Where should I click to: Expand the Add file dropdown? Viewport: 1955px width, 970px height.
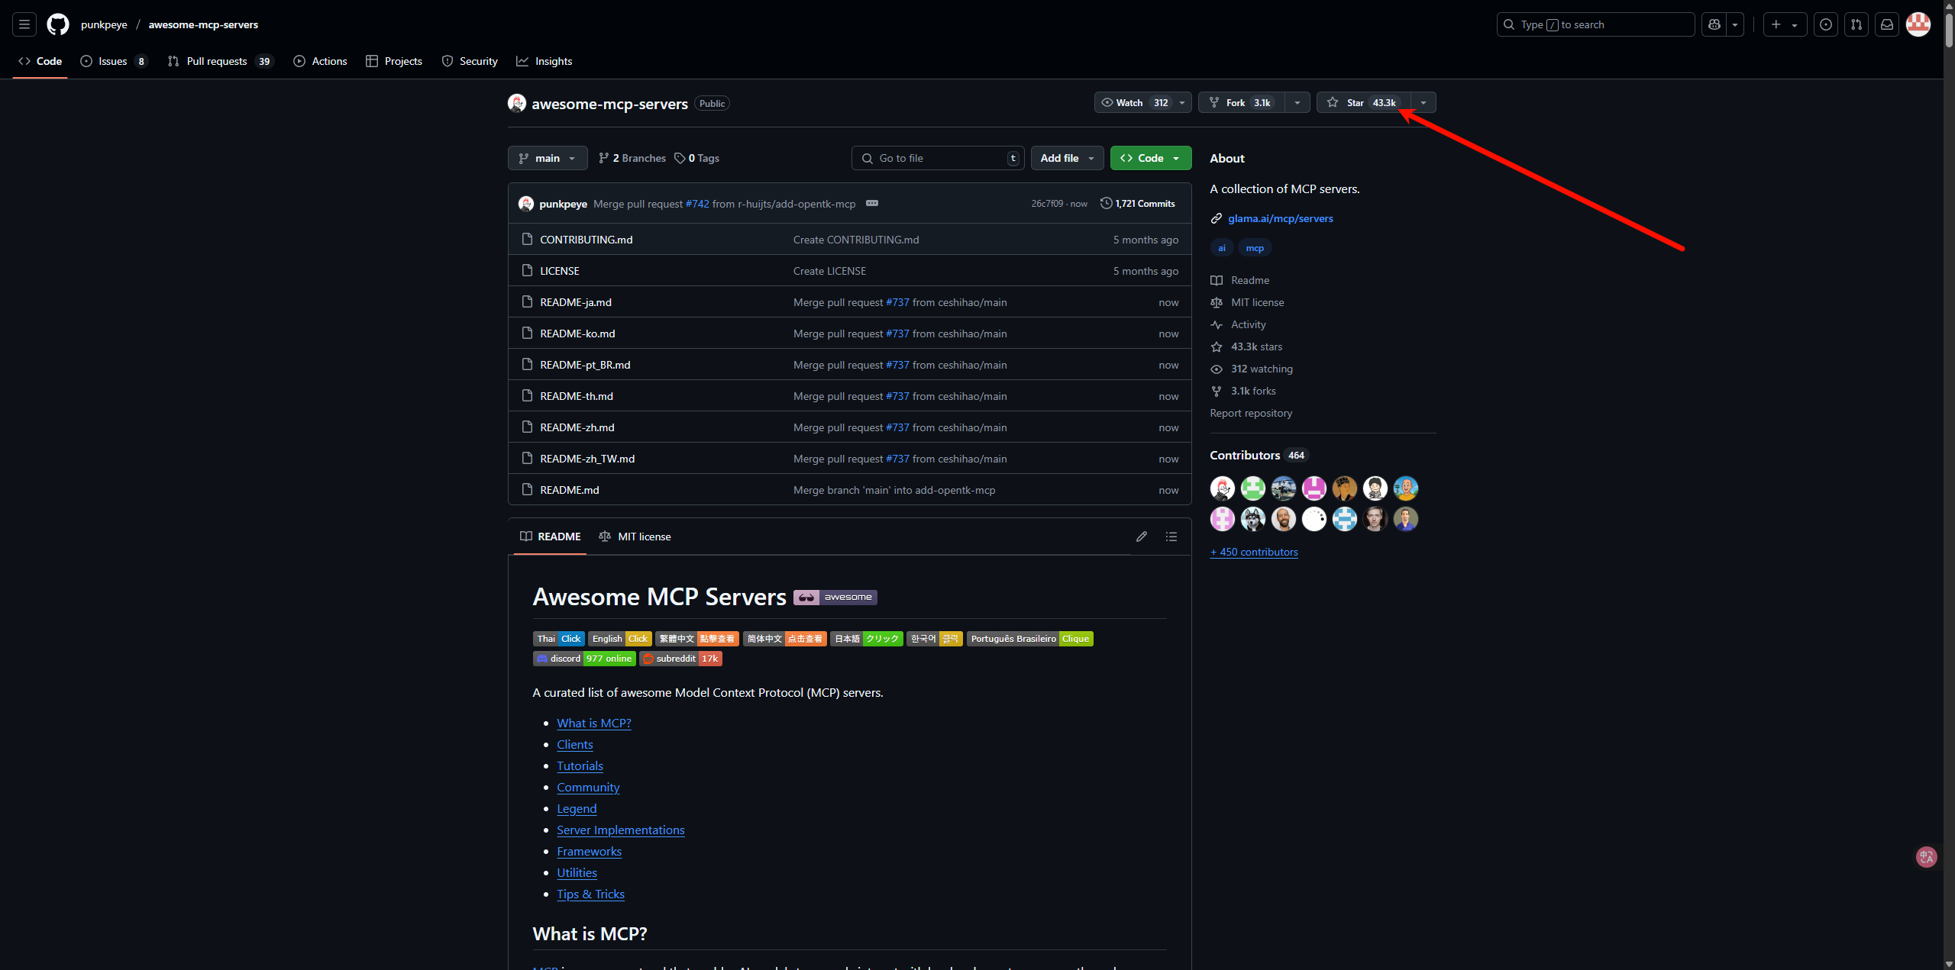[1068, 158]
